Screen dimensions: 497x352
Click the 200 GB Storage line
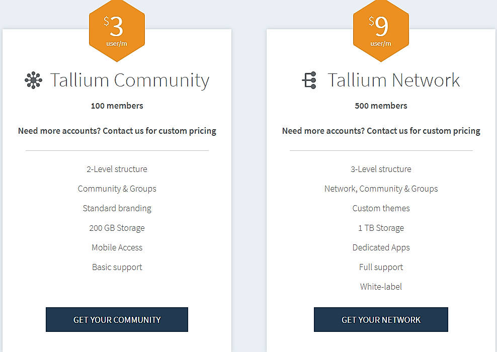(x=117, y=228)
